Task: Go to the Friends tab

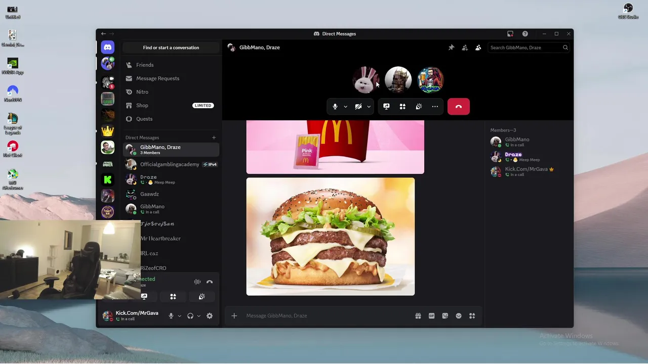Action: point(171,65)
